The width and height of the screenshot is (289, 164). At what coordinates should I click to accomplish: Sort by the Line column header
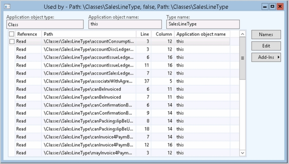click(144, 34)
